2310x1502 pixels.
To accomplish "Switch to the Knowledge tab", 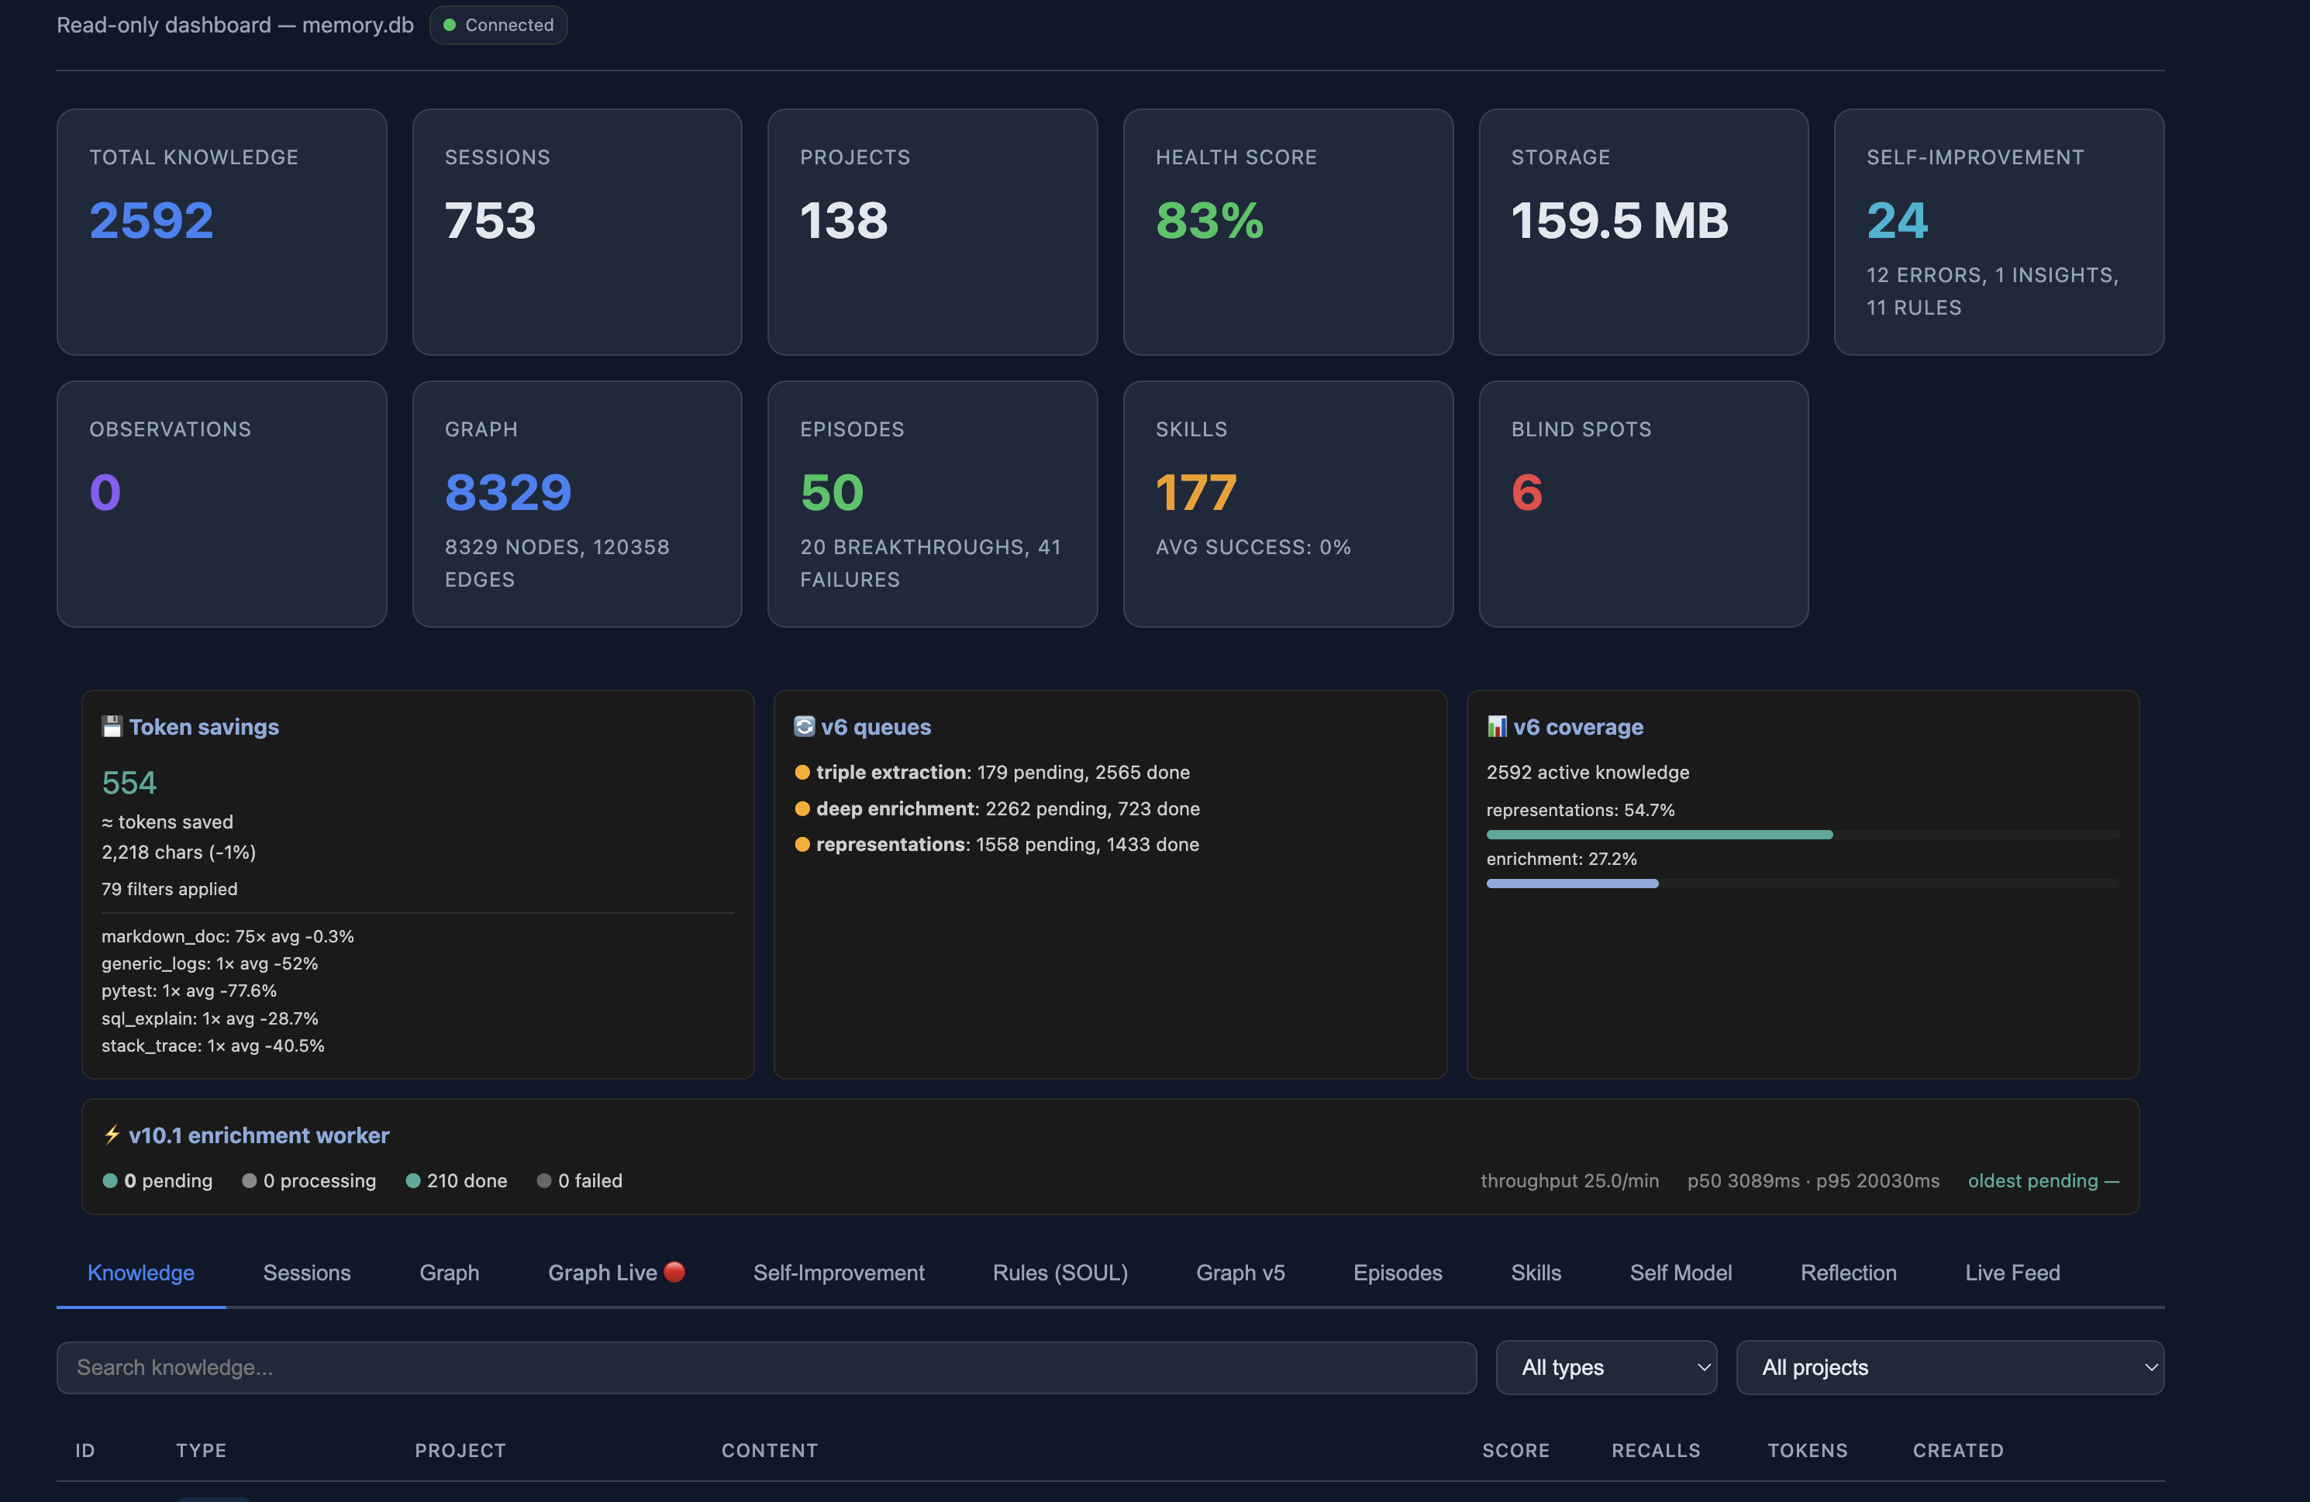I will tap(141, 1273).
